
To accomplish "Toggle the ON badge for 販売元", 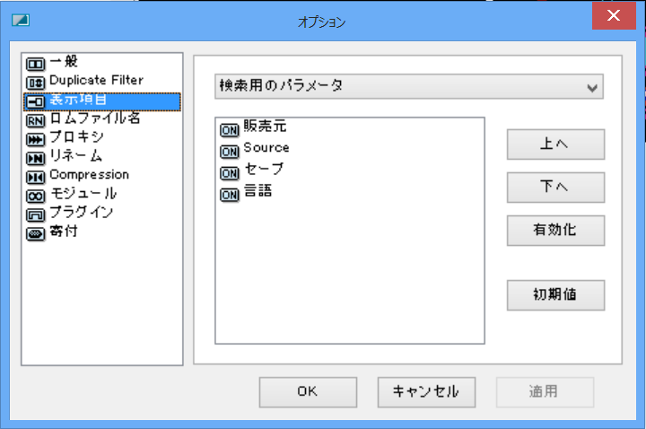I will click(230, 130).
